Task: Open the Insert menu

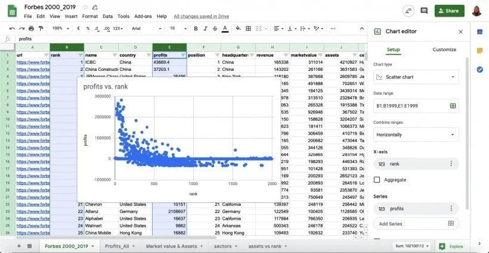Action: click(71, 16)
